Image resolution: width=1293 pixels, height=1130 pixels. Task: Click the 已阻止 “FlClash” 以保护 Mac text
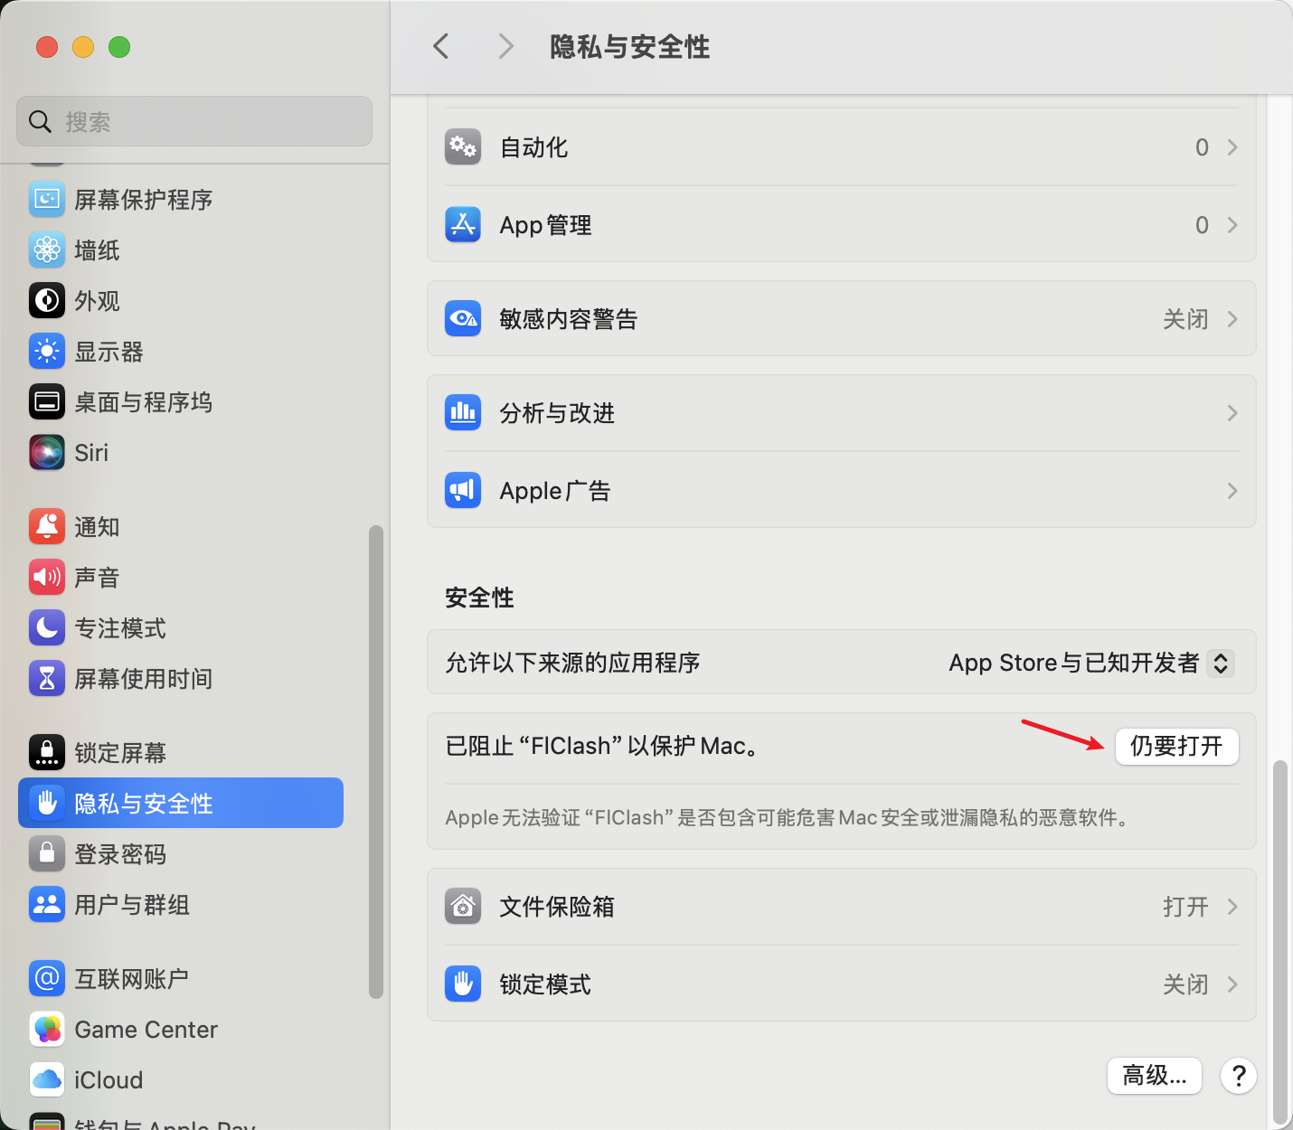point(603,746)
